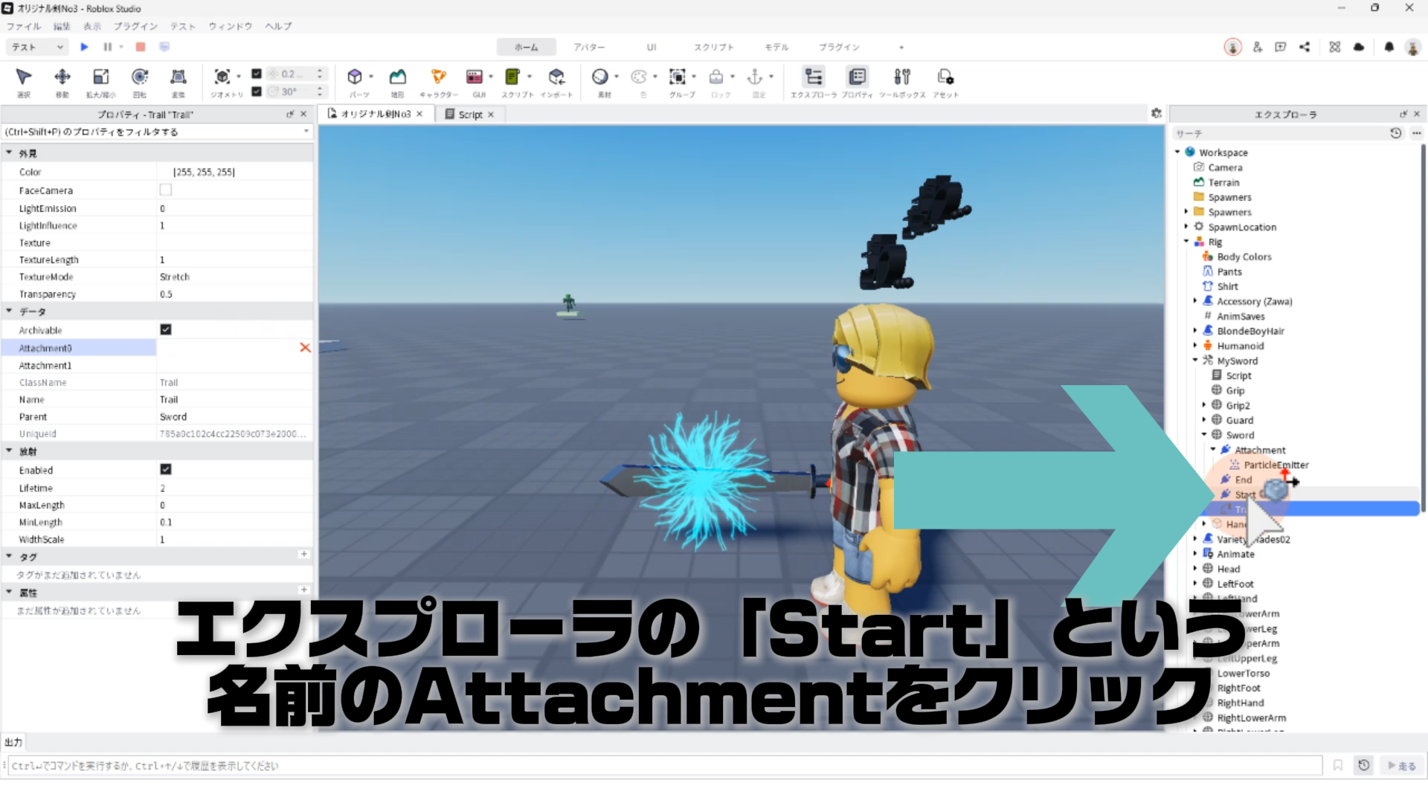The image size is (1428, 803).
Task: Select the Rotate (回転) tool
Action: tap(139, 77)
